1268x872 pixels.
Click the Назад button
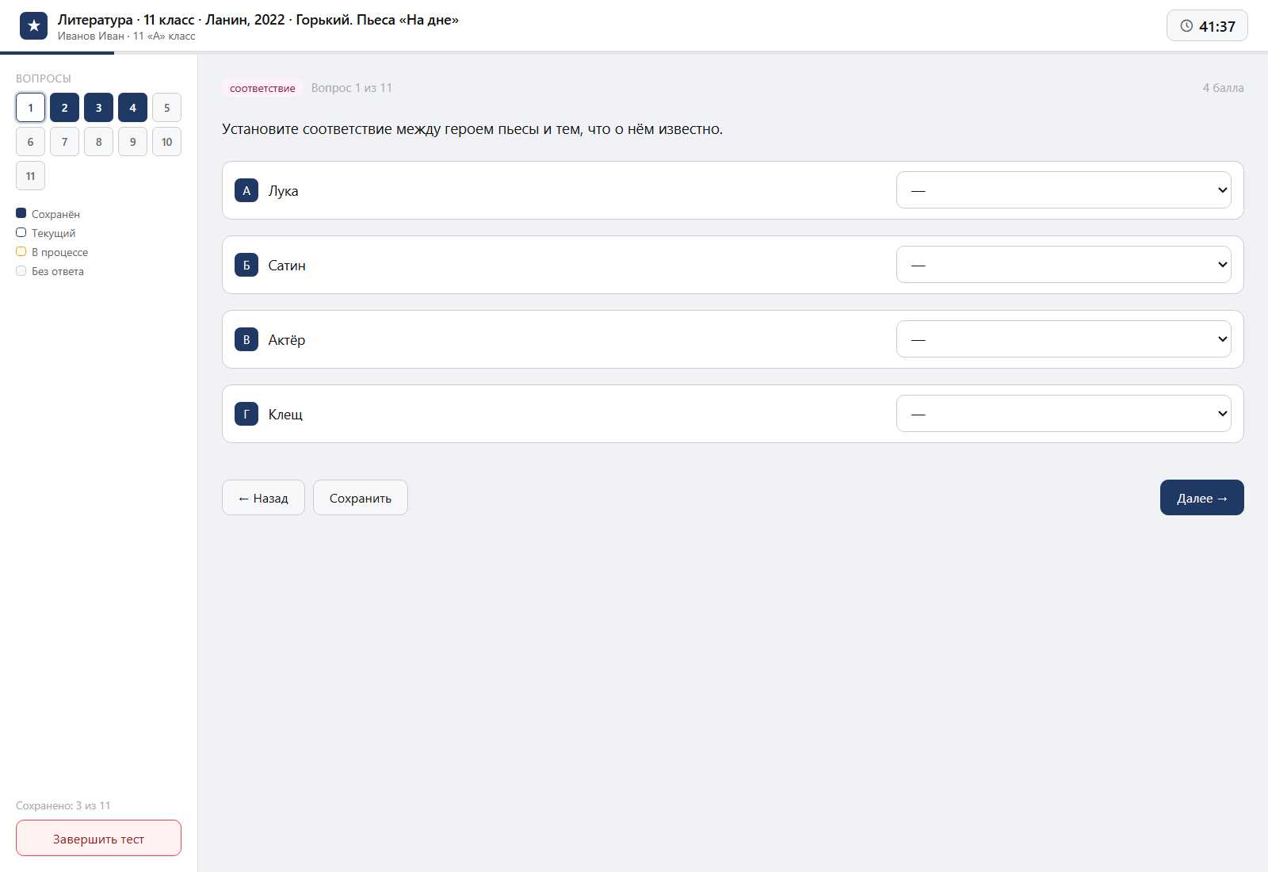click(x=263, y=498)
